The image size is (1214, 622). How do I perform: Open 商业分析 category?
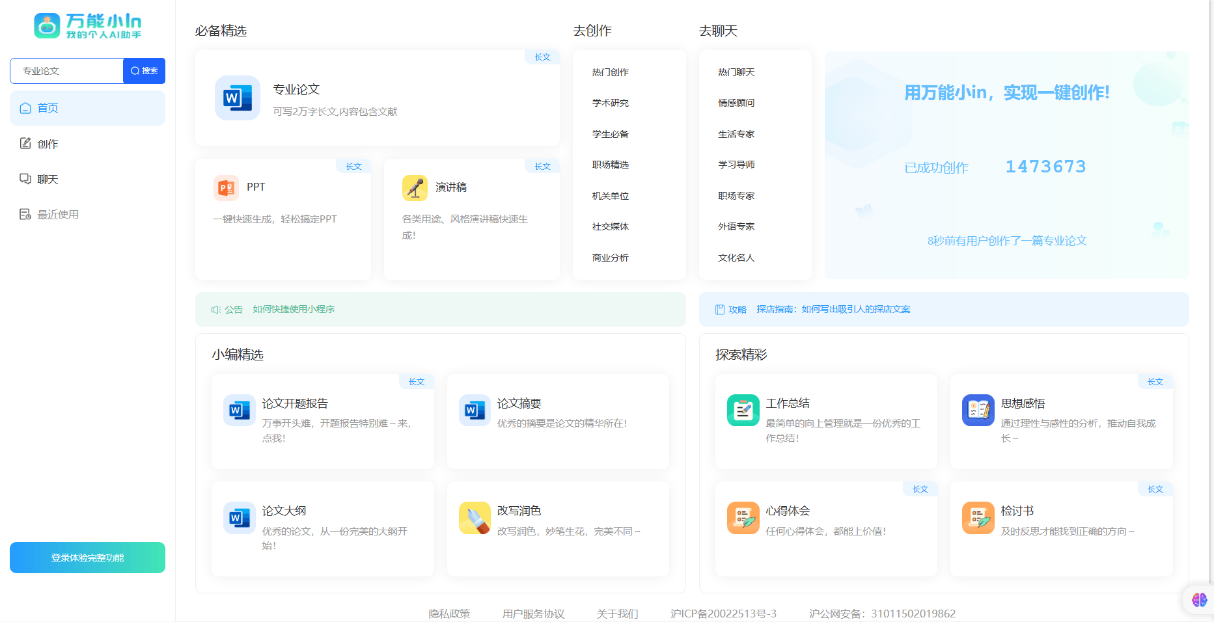(x=609, y=258)
